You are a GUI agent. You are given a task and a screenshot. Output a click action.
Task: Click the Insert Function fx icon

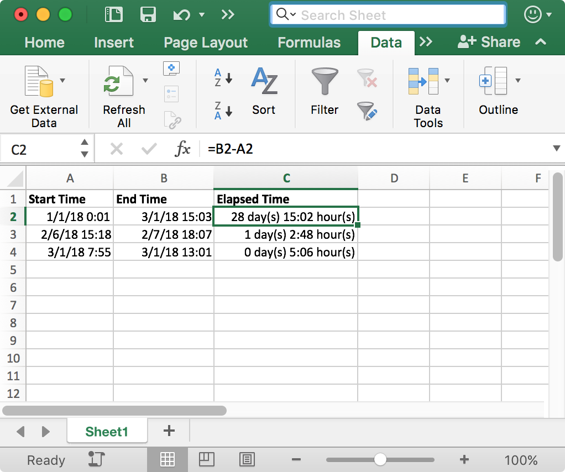(x=182, y=148)
